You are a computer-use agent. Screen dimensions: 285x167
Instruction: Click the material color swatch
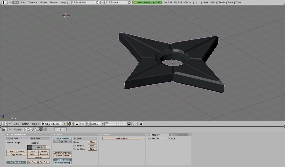pyautogui.click(x=30, y=147)
